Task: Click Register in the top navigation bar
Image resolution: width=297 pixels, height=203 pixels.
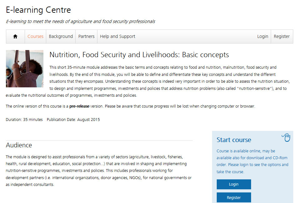Action: (282, 36)
